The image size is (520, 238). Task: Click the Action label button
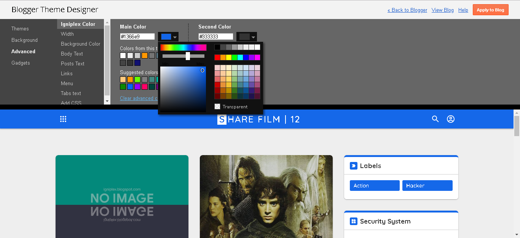[x=375, y=186]
